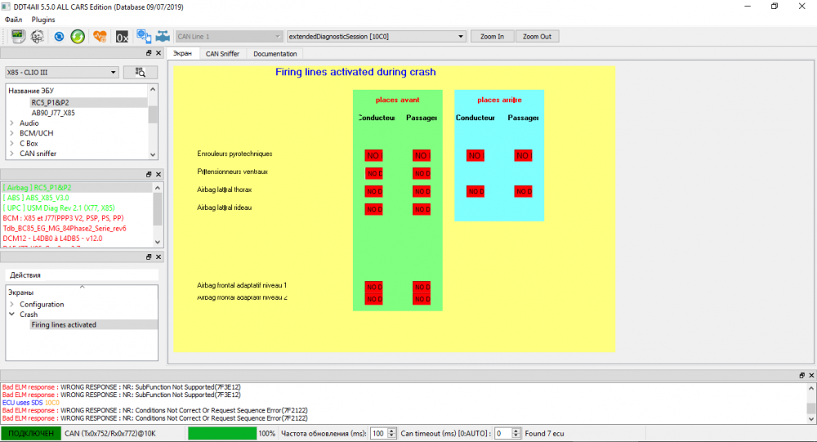The width and height of the screenshot is (817, 442).
Task: Click the scan search button beside X85 - CLIO III
Action: [141, 73]
